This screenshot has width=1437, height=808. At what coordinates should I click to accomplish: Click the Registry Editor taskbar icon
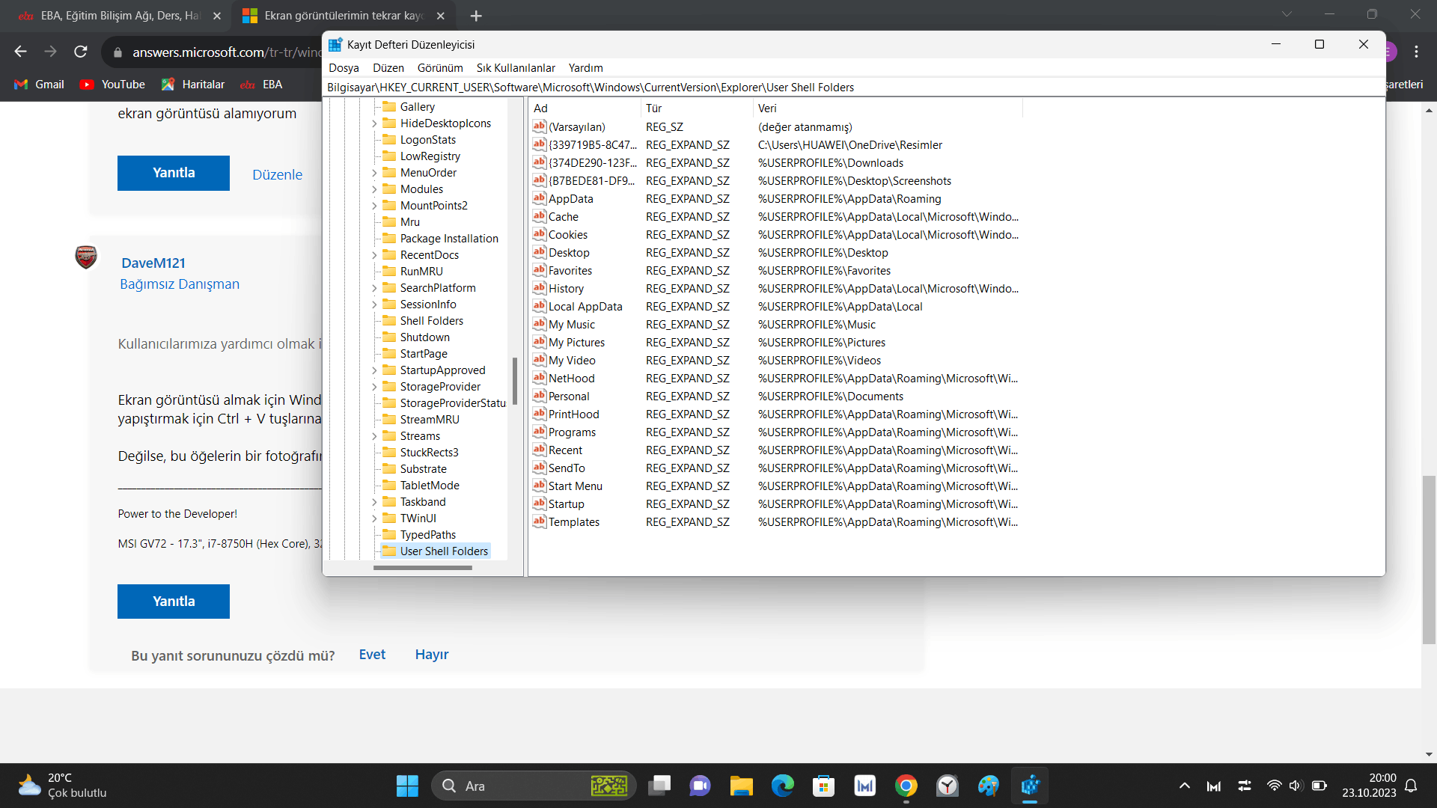point(1030,786)
